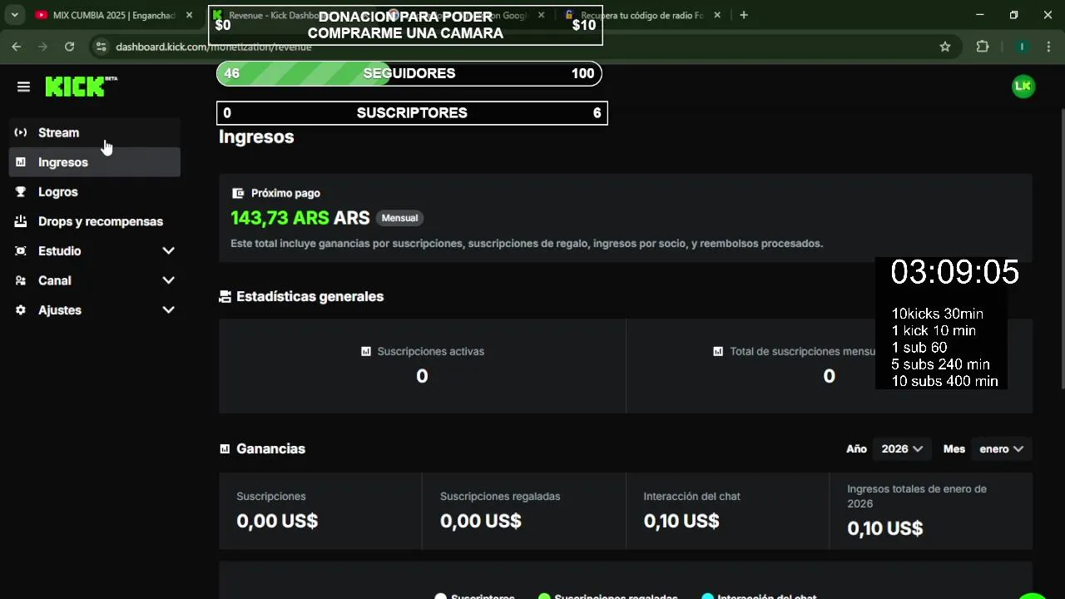This screenshot has height=599, width=1065.
Task: Go back with the browser back arrow
Action: click(17, 47)
